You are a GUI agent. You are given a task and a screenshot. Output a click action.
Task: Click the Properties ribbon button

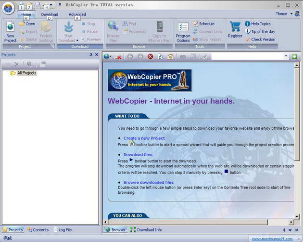tap(135, 32)
